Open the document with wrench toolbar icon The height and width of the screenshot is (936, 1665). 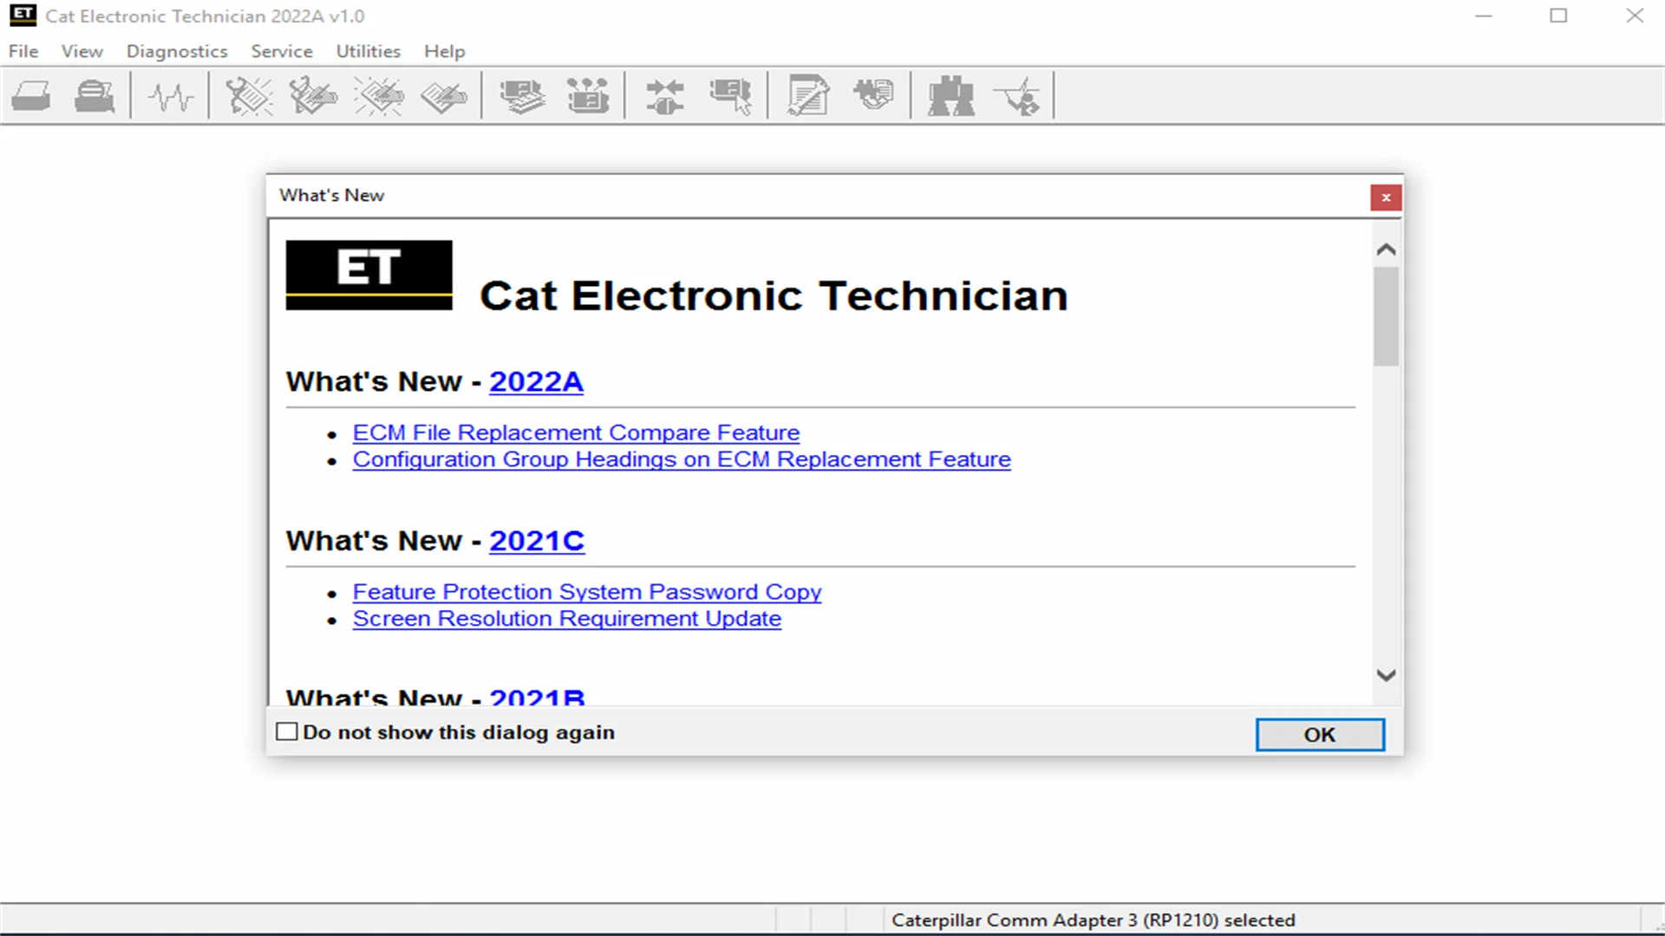point(808,96)
